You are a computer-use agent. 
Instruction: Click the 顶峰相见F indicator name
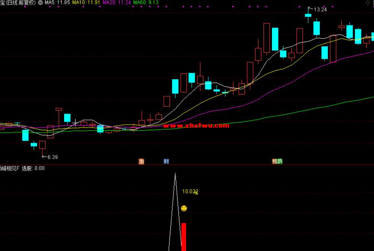click(x=10, y=168)
